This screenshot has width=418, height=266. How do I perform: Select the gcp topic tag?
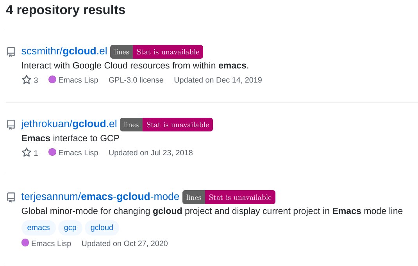[x=70, y=228]
